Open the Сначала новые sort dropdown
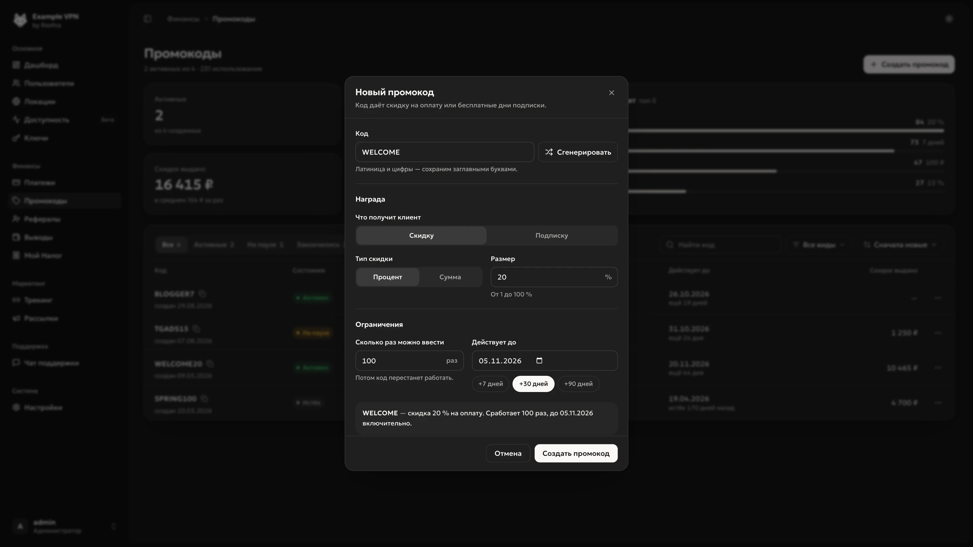The width and height of the screenshot is (973, 547). click(900, 245)
